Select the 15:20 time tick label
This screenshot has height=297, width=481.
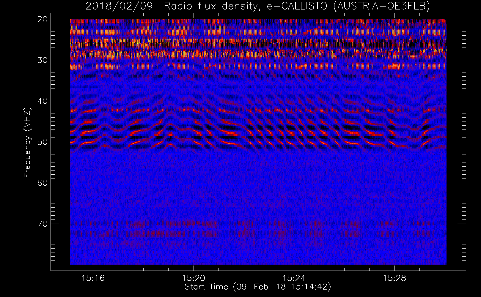(x=194, y=278)
